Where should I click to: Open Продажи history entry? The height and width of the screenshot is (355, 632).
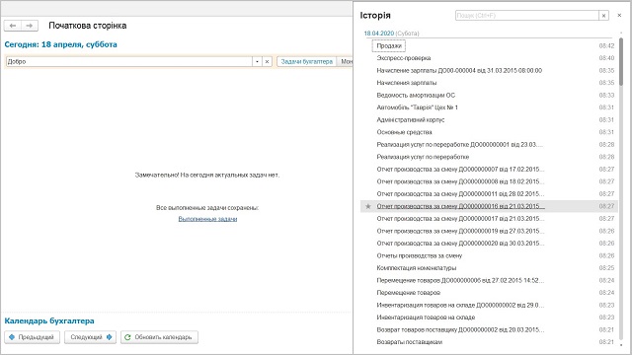coord(389,46)
